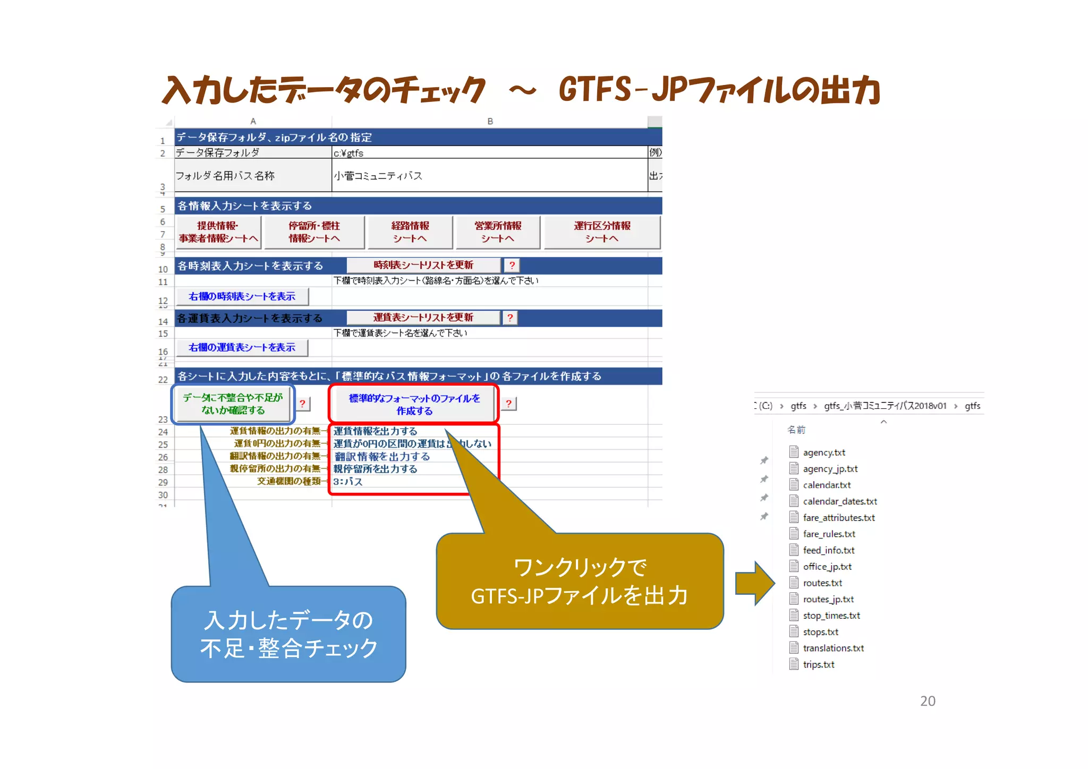Image resolution: width=1088 pixels, height=769 pixels.
Task: Click the final gtfs folder in breadcrumb
Action: point(972,406)
